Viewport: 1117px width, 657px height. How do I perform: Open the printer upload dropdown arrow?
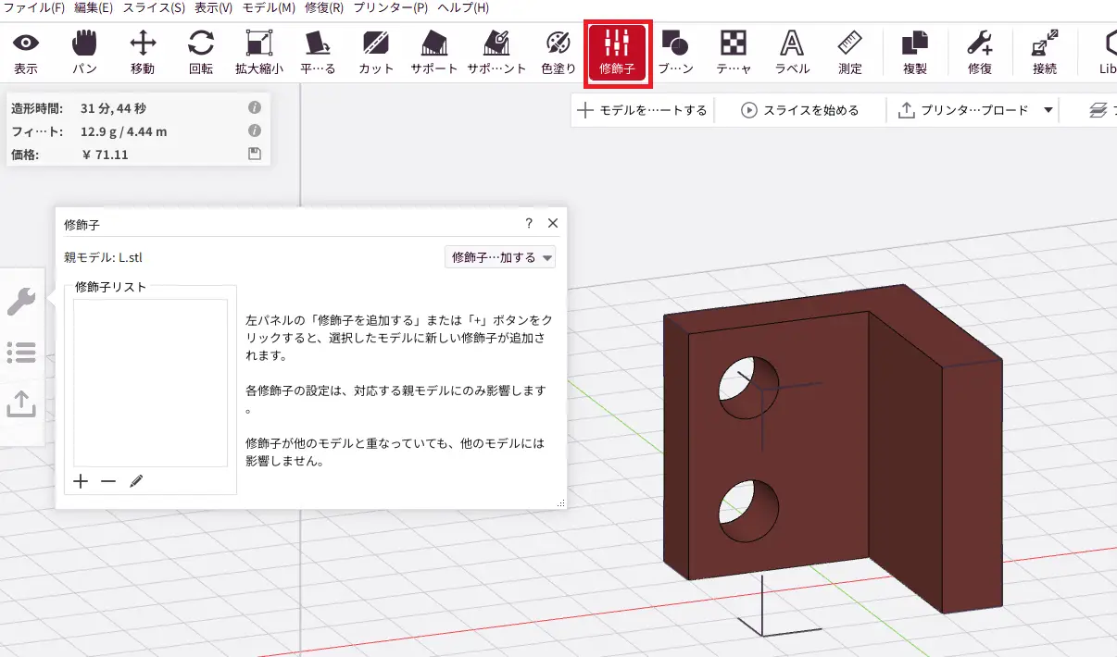pos(1048,110)
